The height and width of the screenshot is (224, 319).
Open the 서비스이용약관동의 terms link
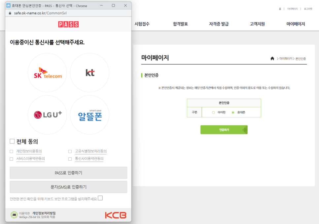[30, 159]
